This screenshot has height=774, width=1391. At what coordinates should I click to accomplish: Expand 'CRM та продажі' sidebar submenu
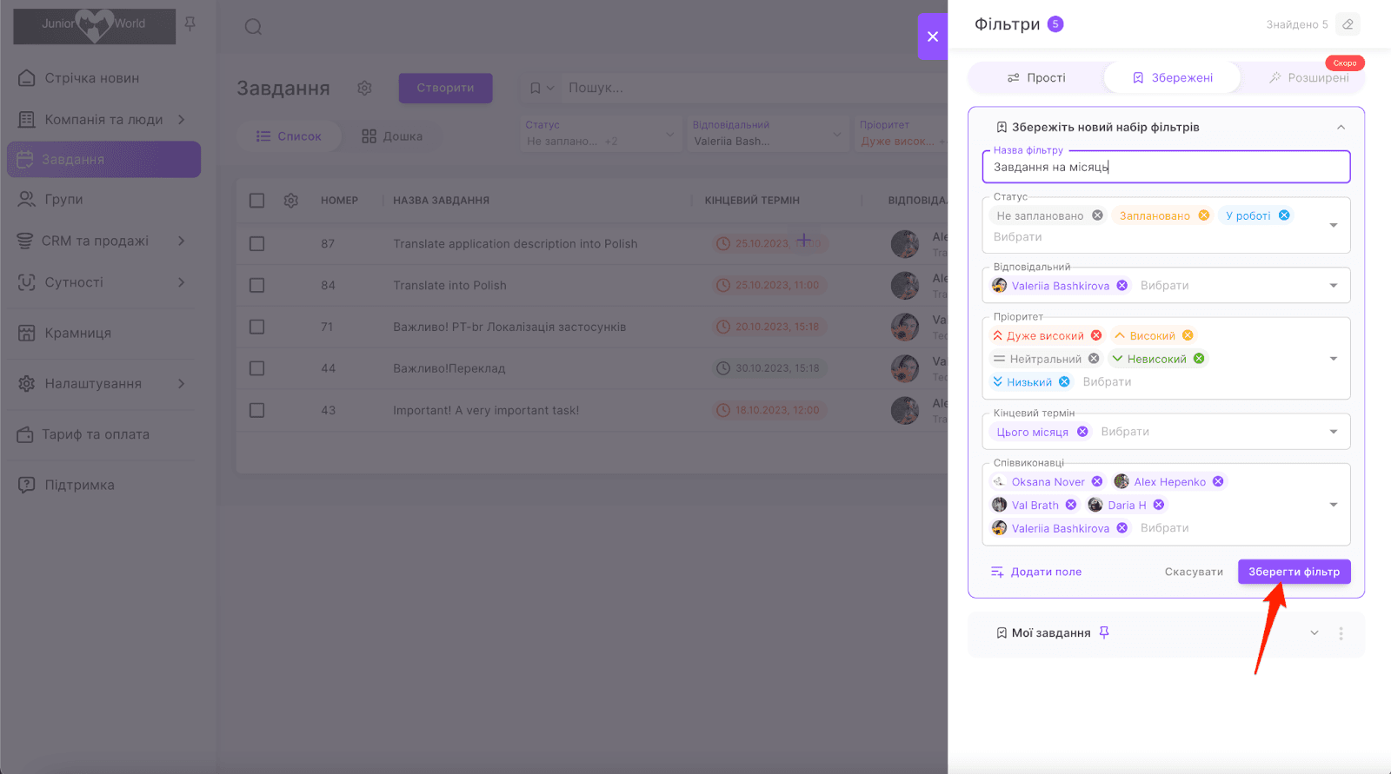(181, 241)
